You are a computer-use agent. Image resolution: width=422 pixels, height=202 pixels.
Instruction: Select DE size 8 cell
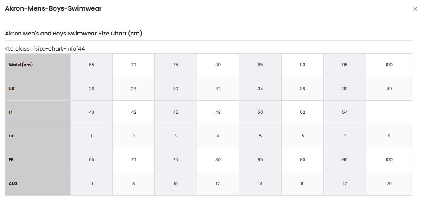coord(389,136)
